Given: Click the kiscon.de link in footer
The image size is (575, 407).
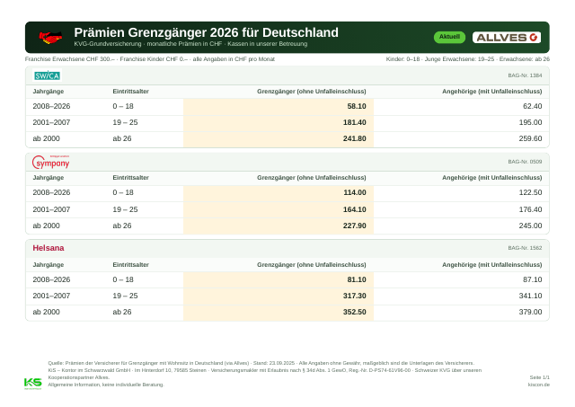Looking at the screenshot, I should (539, 385).
